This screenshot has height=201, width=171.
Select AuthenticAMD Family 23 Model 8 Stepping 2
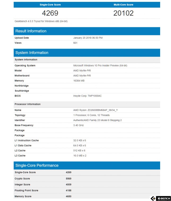point(97,120)
